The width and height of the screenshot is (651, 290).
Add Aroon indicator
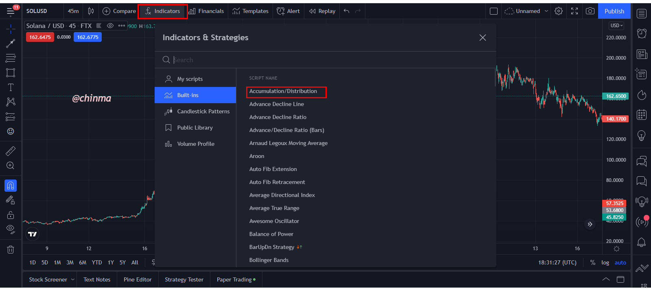click(257, 156)
